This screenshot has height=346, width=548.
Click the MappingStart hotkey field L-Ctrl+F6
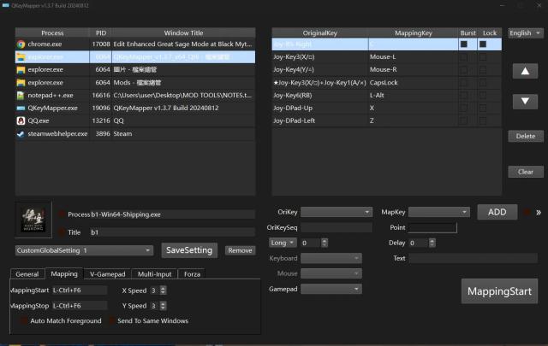[x=80, y=290]
